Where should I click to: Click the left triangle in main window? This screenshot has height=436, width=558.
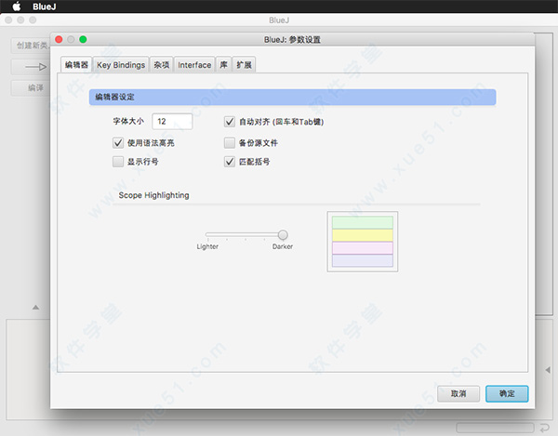click(x=548, y=370)
